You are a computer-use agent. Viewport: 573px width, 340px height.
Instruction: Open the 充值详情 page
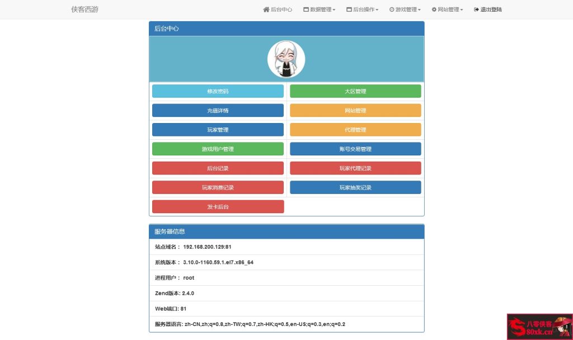[218, 110]
